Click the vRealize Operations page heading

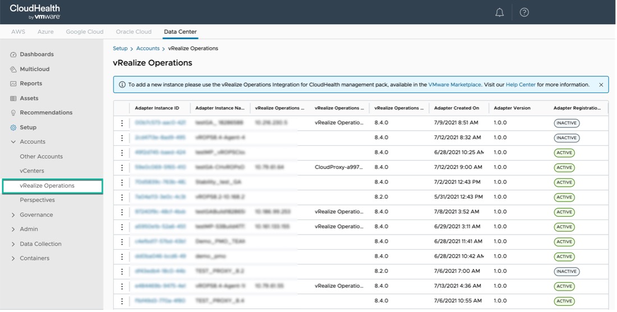(x=153, y=63)
